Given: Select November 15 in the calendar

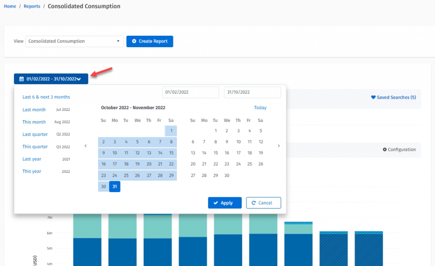Looking at the screenshot, I should (215, 153).
